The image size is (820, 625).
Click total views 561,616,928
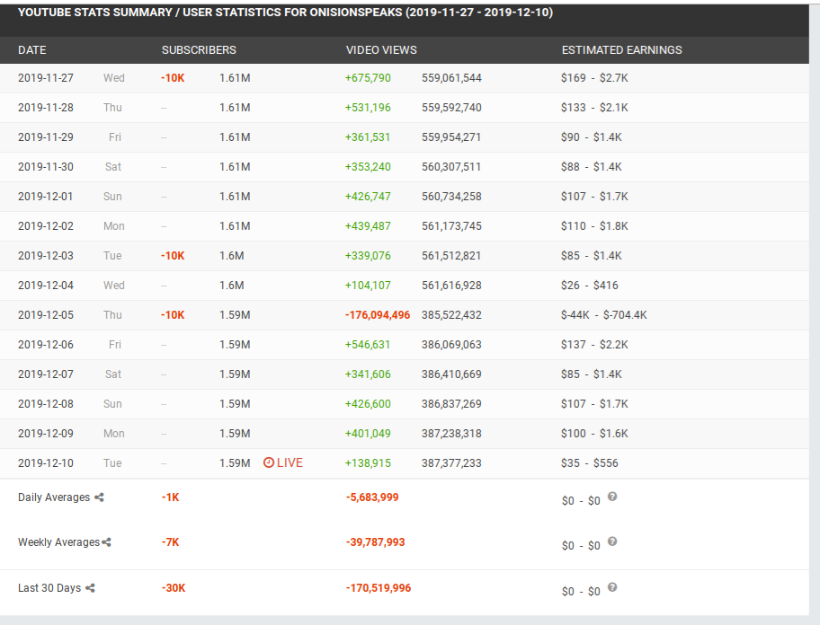tap(451, 286)
